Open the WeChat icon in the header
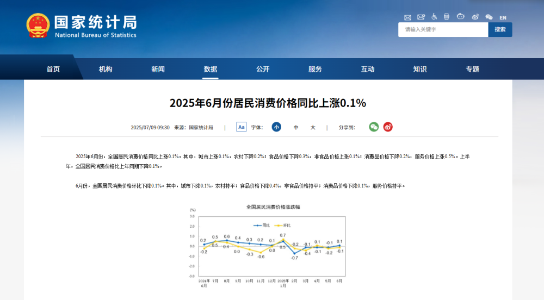Viewport: 544px width, 300px height. click(x=489, y=17)
